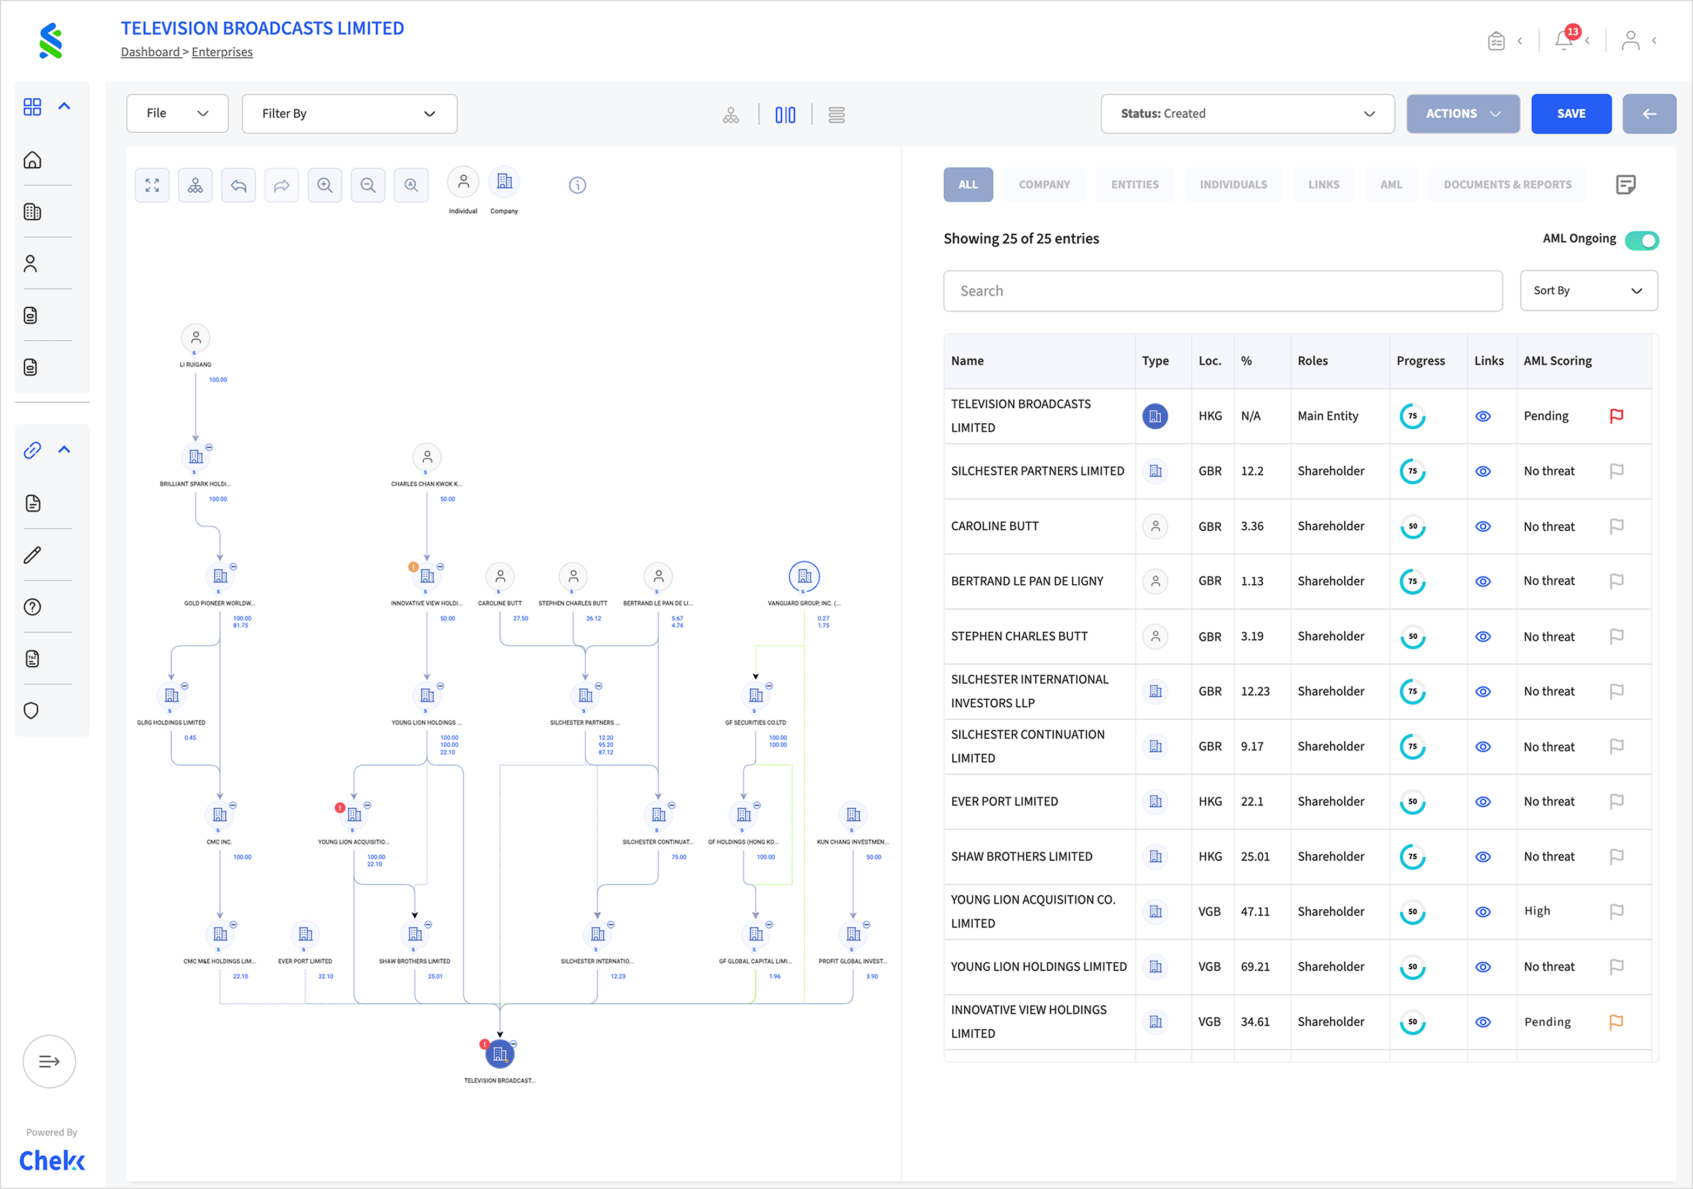1693x1189 pixels.
Task: Zoom out of the ownership graph
Action: click(x=368, y=185)
